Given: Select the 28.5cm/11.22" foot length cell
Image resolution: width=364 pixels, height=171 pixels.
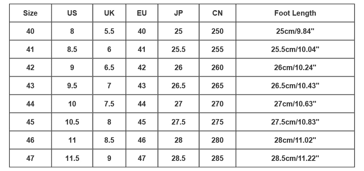Looking at the screenshot, I should pyautogui.click(x=295, y=158).
